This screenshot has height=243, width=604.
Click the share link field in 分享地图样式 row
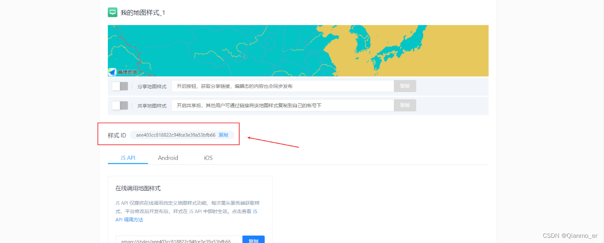click(283, 86)
